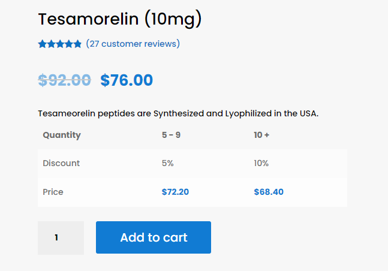Image resolution: width=388 pixels, height=271 pixels.
Task: Click the 10% discount cell
Action: tap(261, 163)
